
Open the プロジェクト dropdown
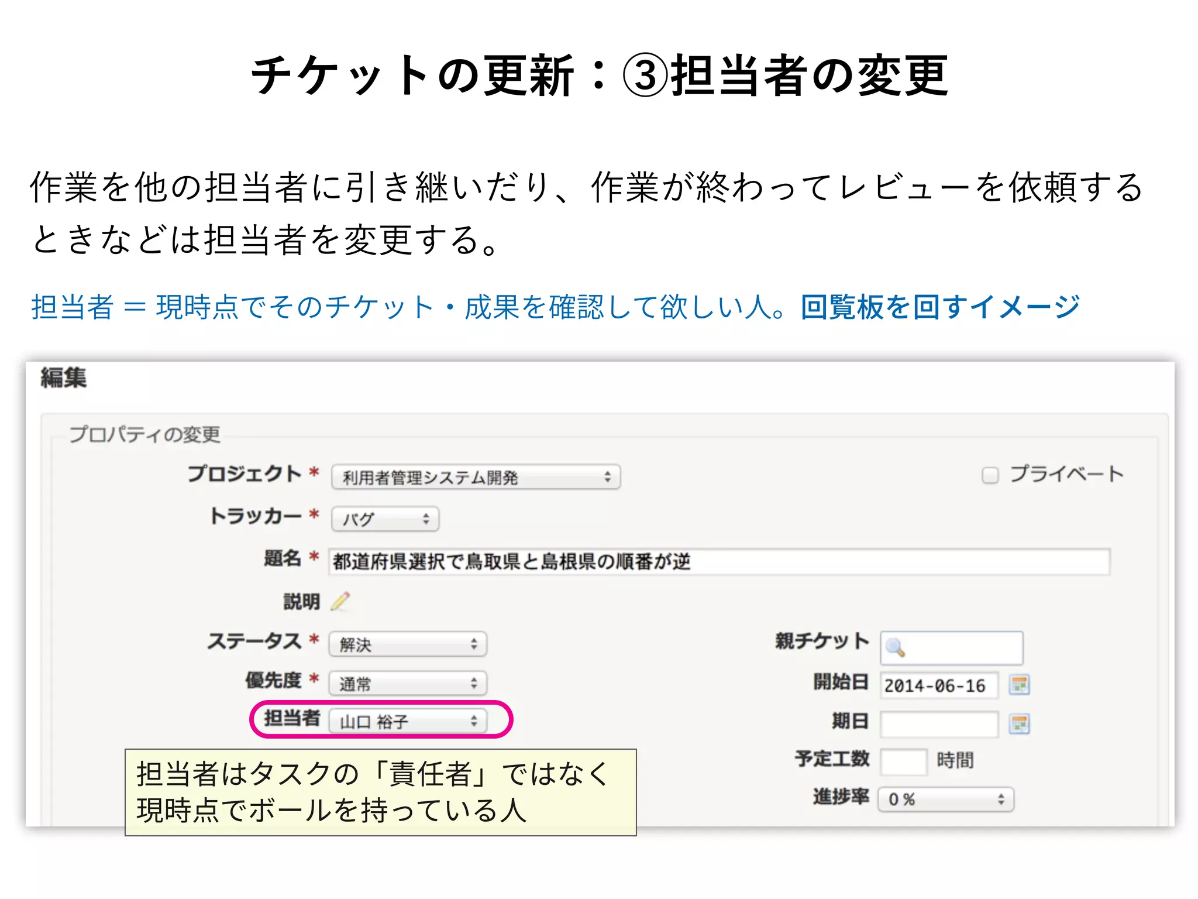[476, 477]
